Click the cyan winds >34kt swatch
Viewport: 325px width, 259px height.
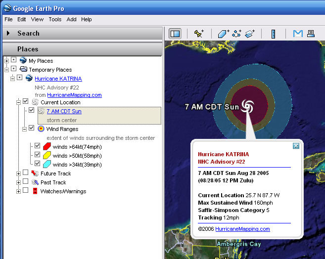pos(47,164)
